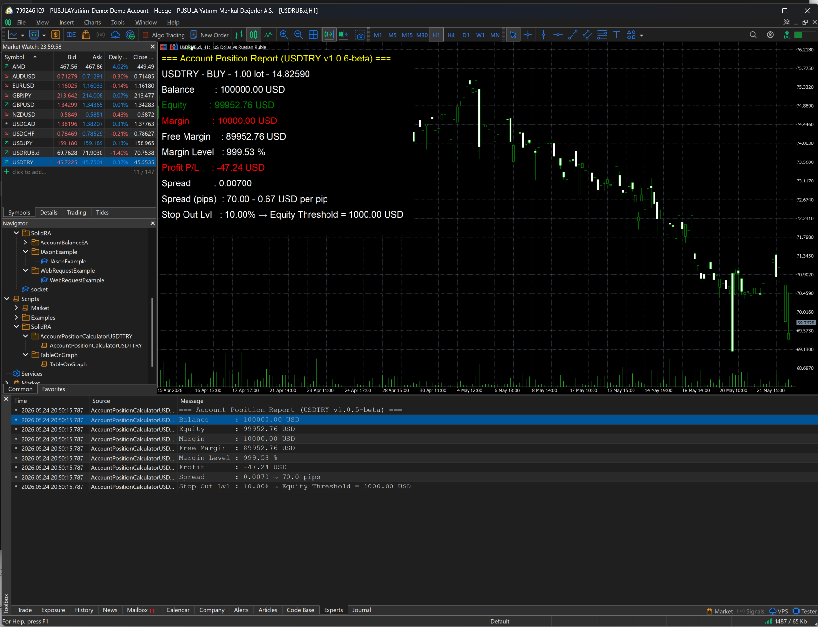Screen dimensions: 818x627
Task: Open the Favorites tab in Navigator
Action: click(54, 389)
